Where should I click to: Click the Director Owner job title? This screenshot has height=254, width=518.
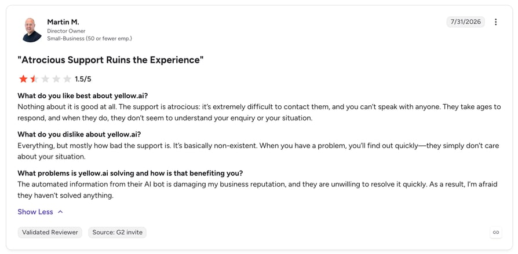coord(66,31)
